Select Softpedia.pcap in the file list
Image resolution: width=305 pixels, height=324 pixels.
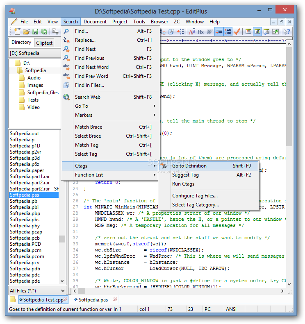click(x=26, y=232)
